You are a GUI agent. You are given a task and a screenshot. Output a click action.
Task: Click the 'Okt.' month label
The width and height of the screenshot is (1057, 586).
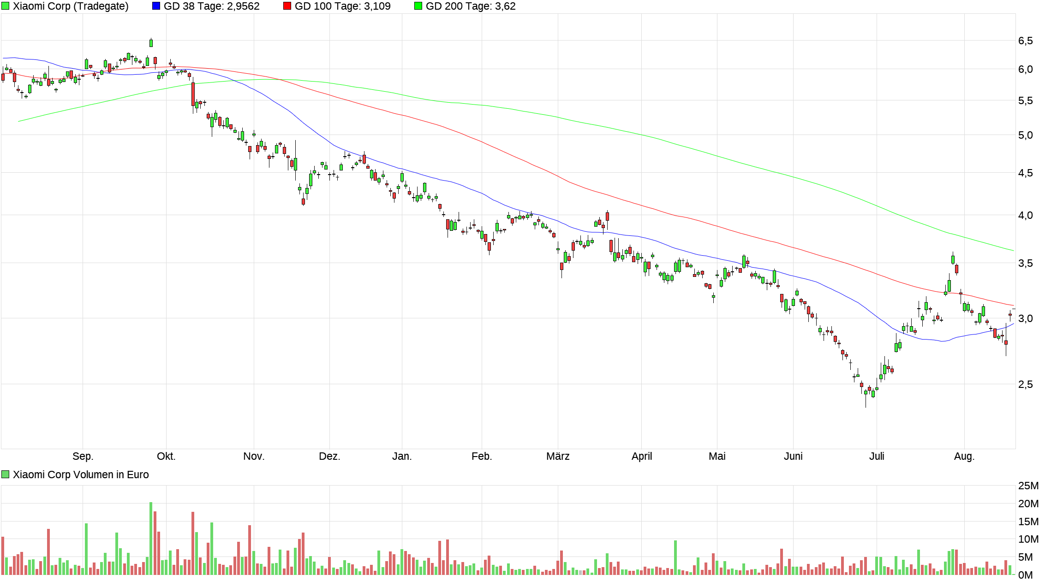click(x=166, y=456)
